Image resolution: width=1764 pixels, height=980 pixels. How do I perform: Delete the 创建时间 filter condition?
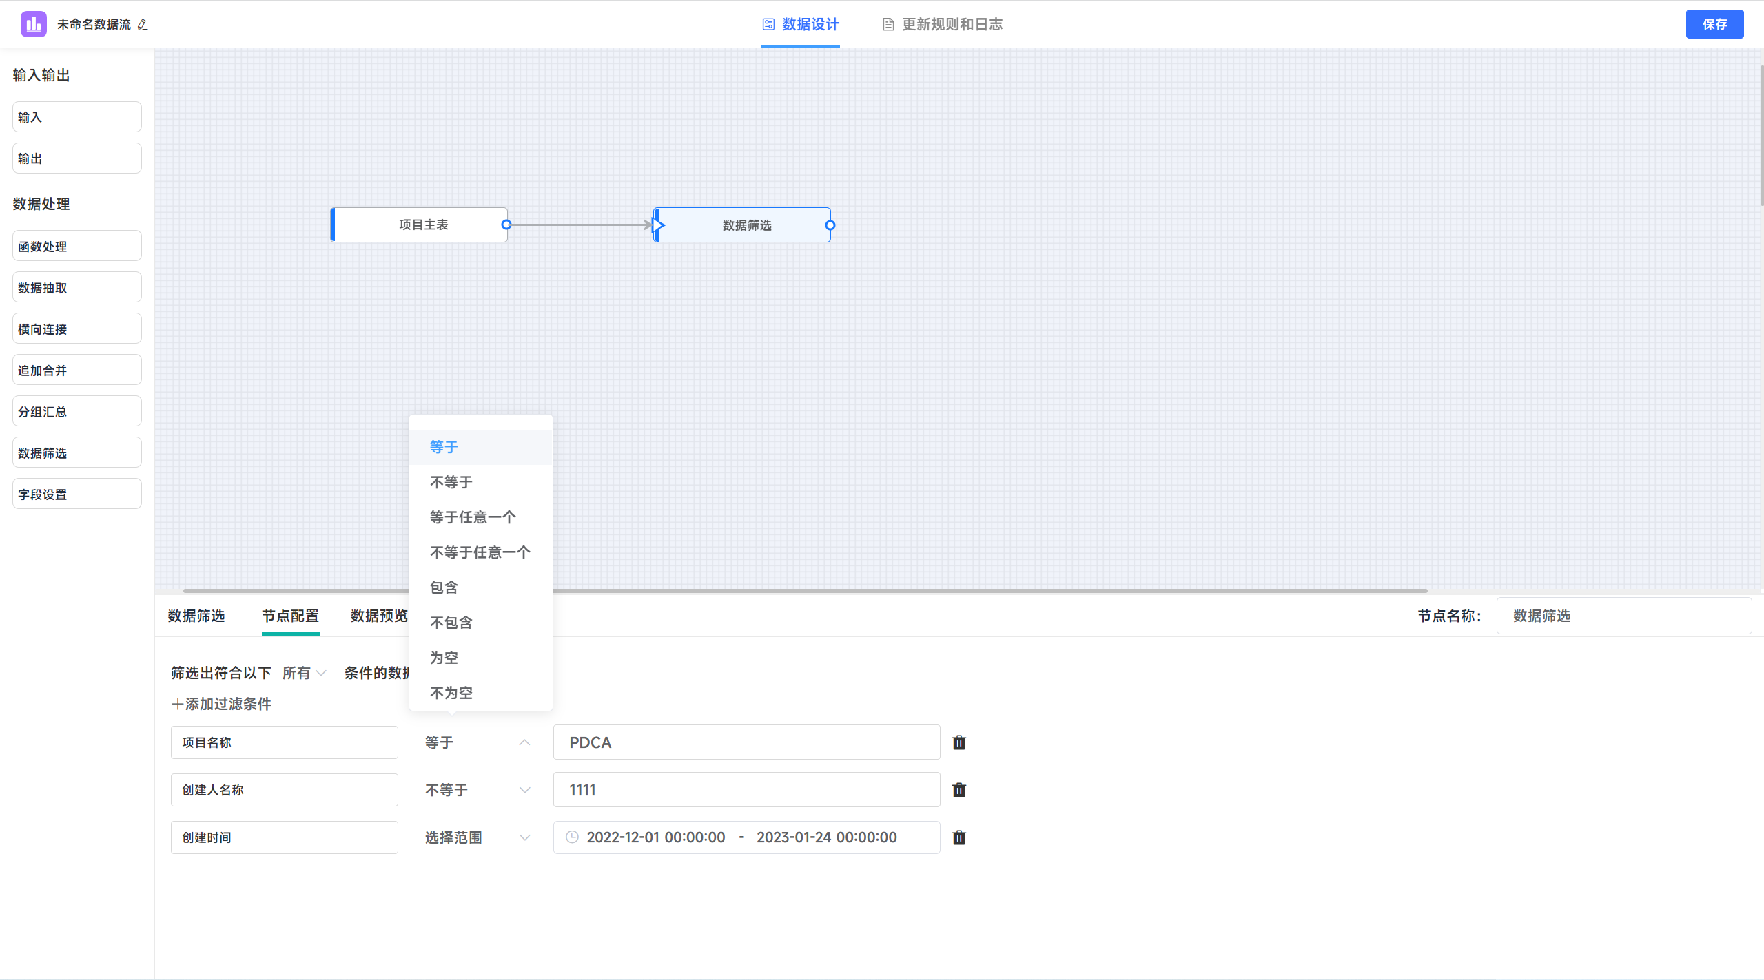[958, 837]
